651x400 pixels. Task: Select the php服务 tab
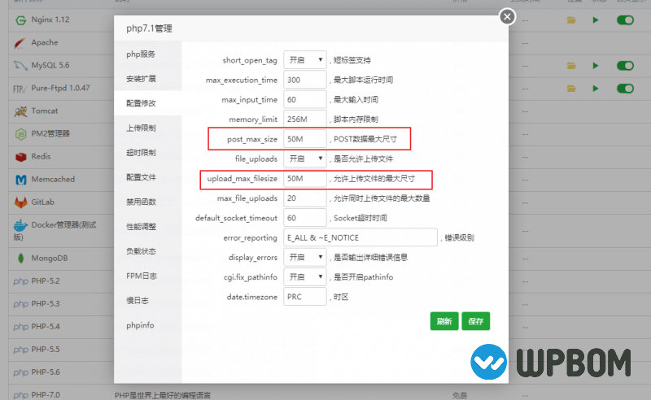[148, 54]
